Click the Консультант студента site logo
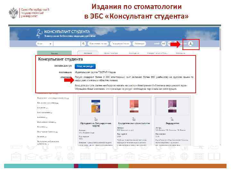Screen dimensions: 231x173 [x=65, y=34]
